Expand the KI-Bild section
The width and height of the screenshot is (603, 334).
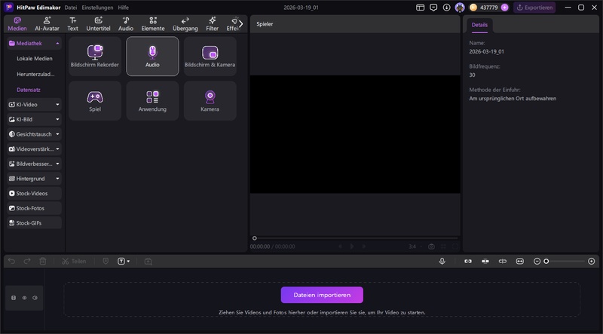coord(57,119)
